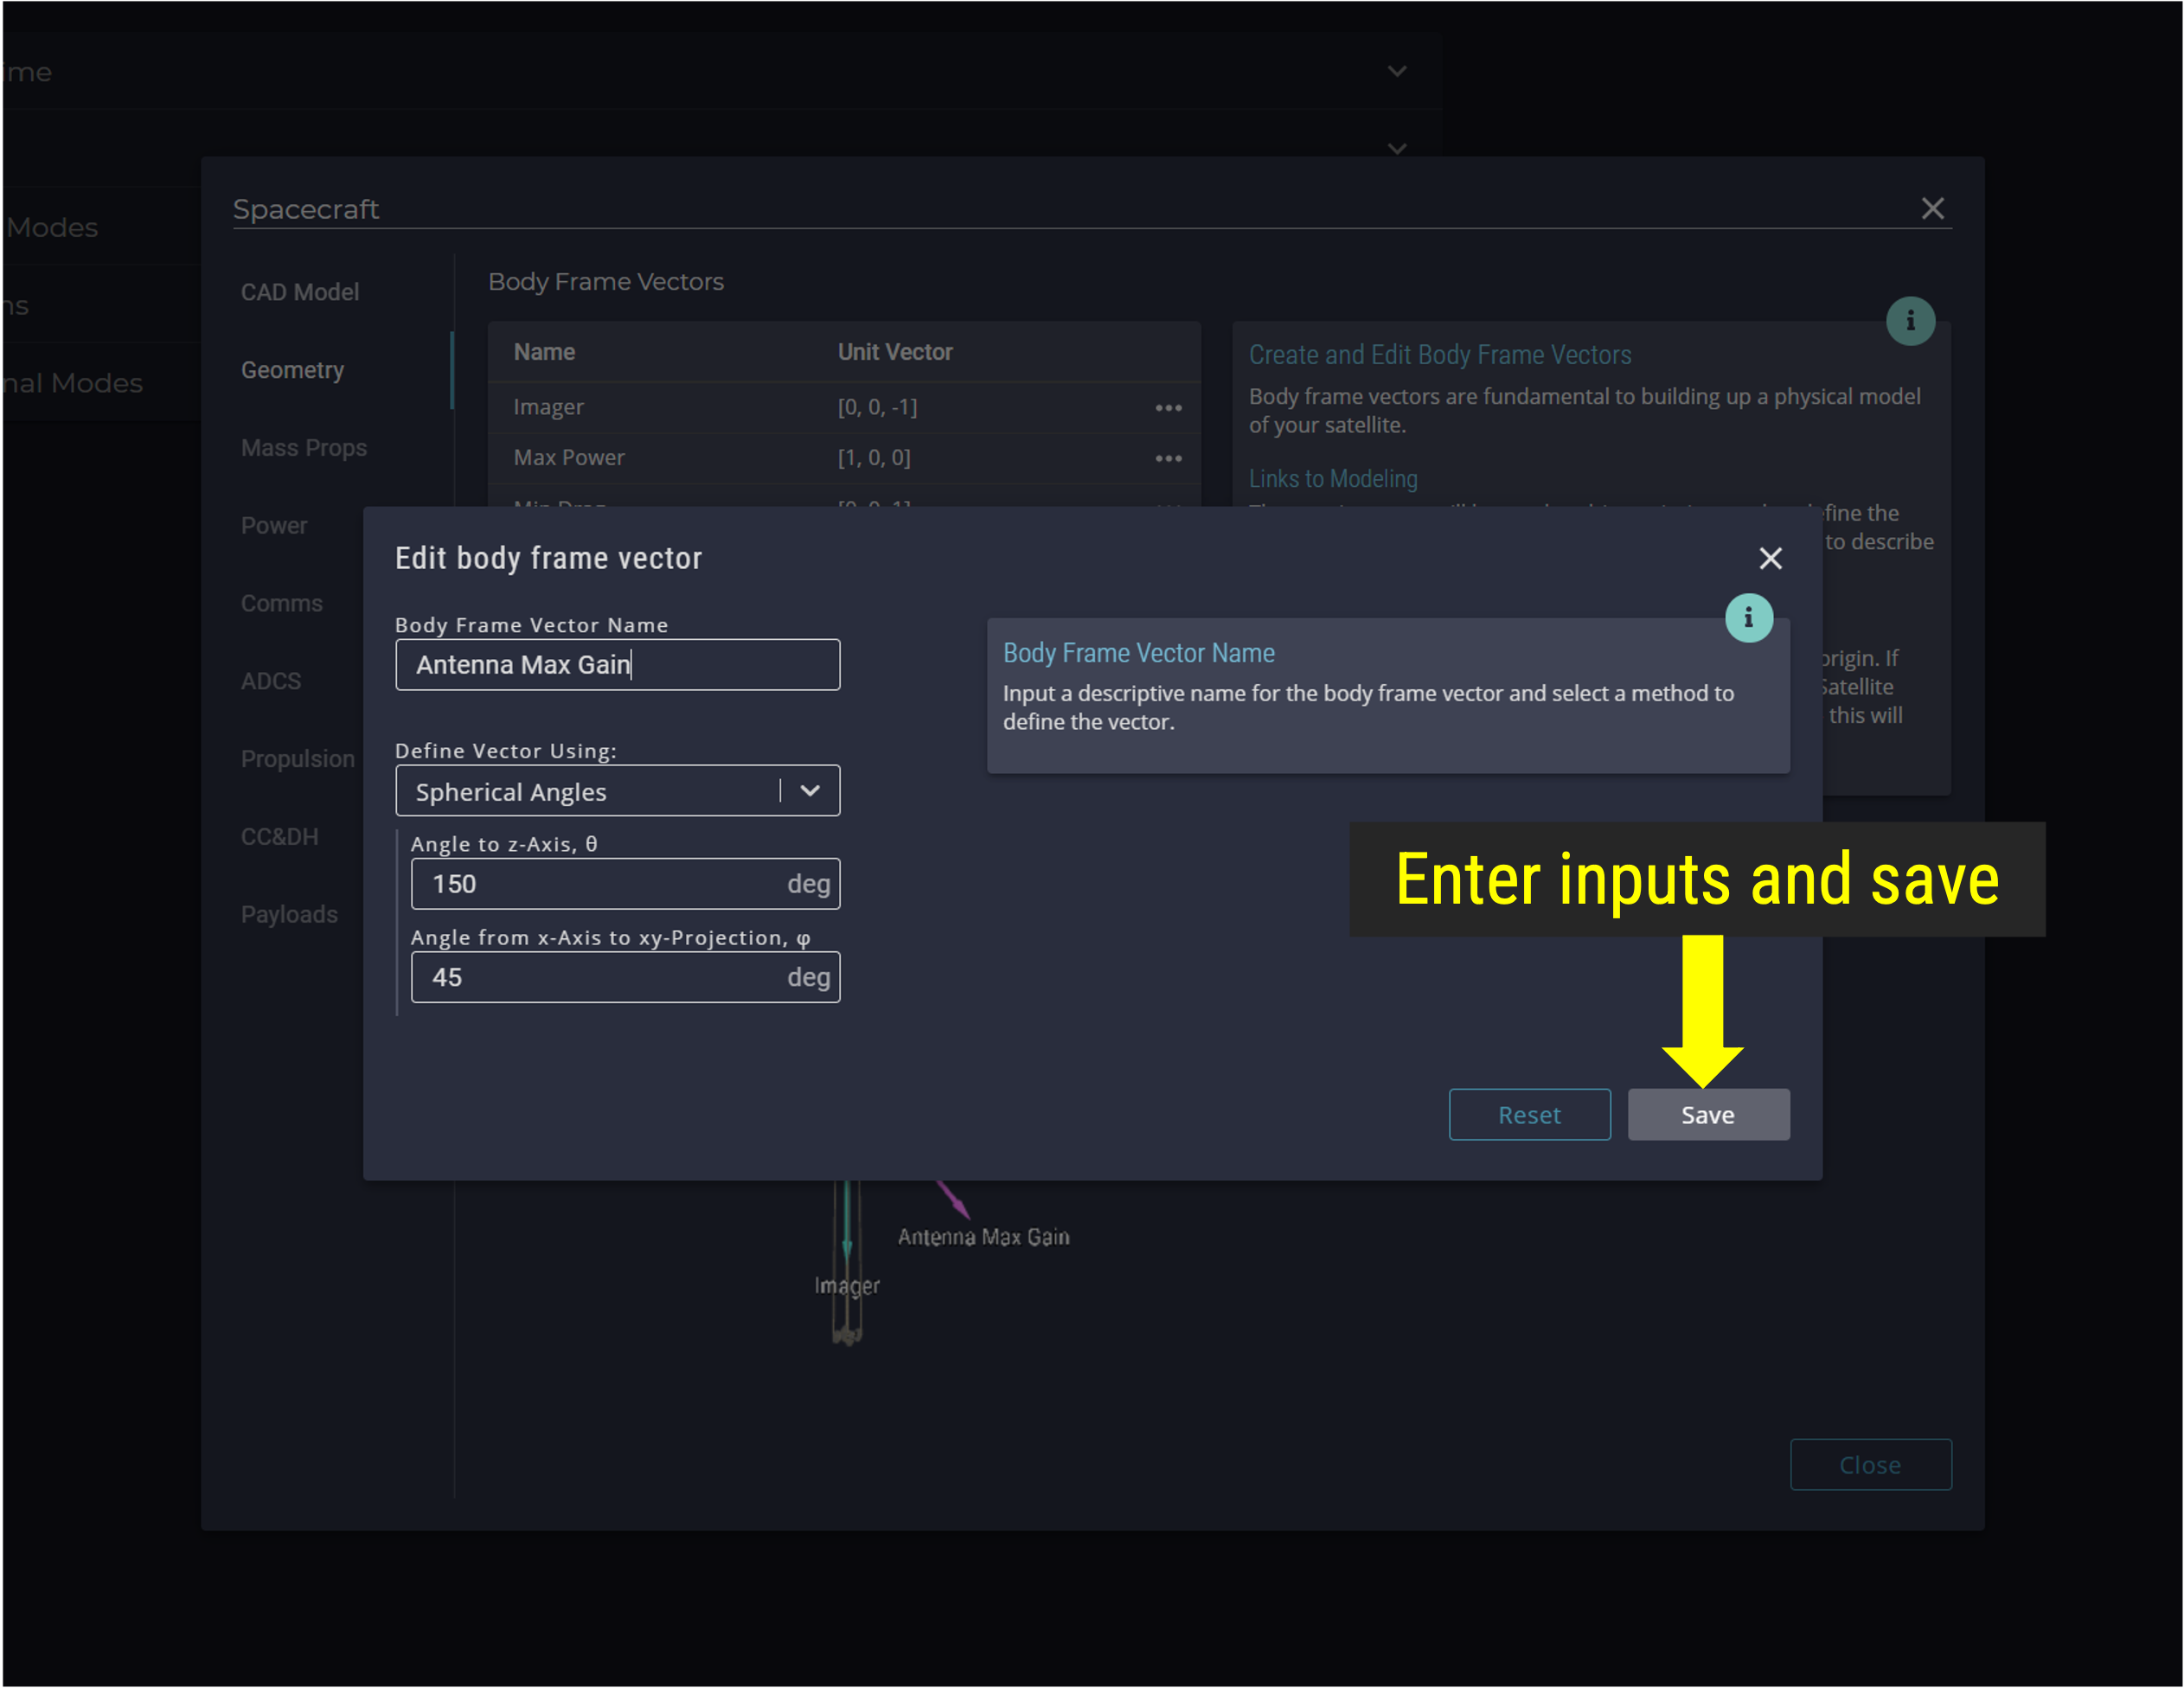Close the Spacecraft panel with X
The width and height of the screenshot is (2184, 1688).
click(1932, 208)
